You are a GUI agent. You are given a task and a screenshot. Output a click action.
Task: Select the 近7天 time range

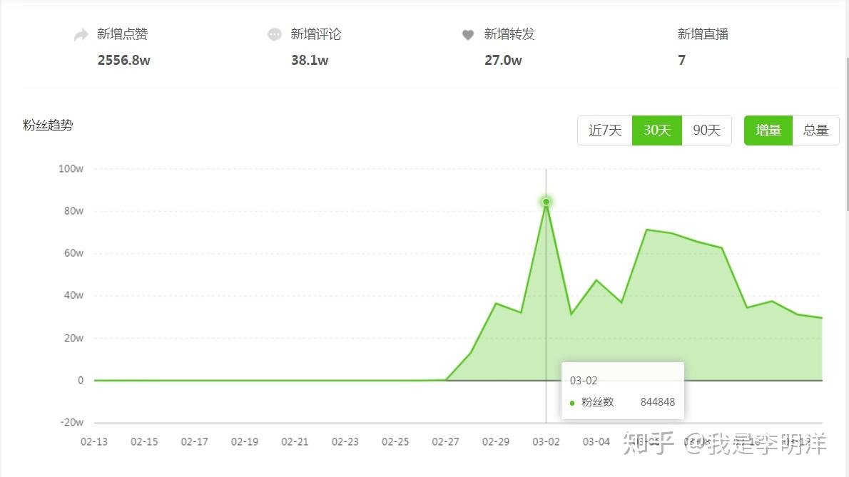[605, 130]
